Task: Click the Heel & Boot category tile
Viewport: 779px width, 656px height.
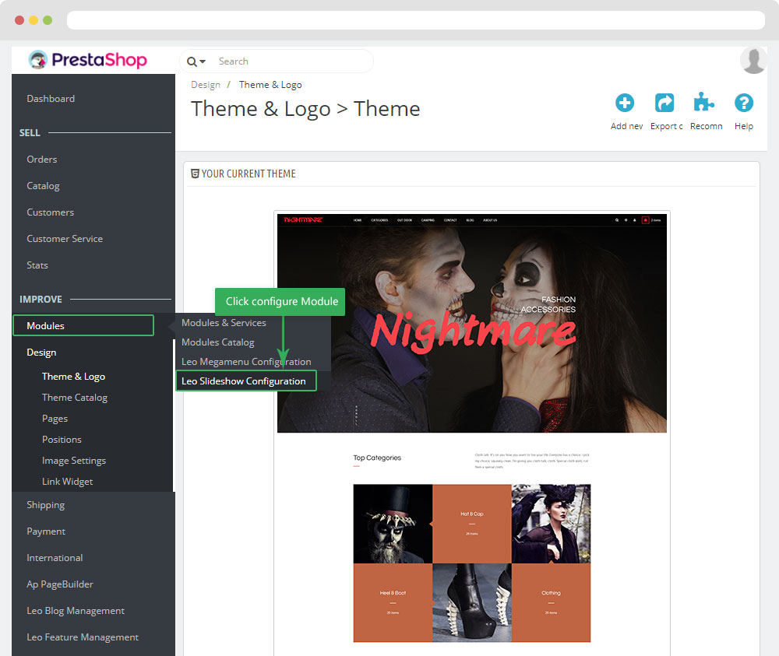Action: point(393,602)
